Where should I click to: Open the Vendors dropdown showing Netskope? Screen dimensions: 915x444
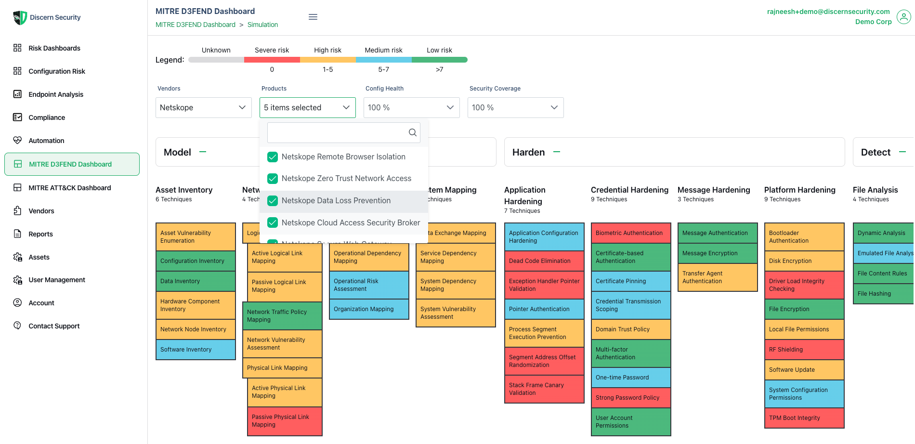click(x=204, y=108)
